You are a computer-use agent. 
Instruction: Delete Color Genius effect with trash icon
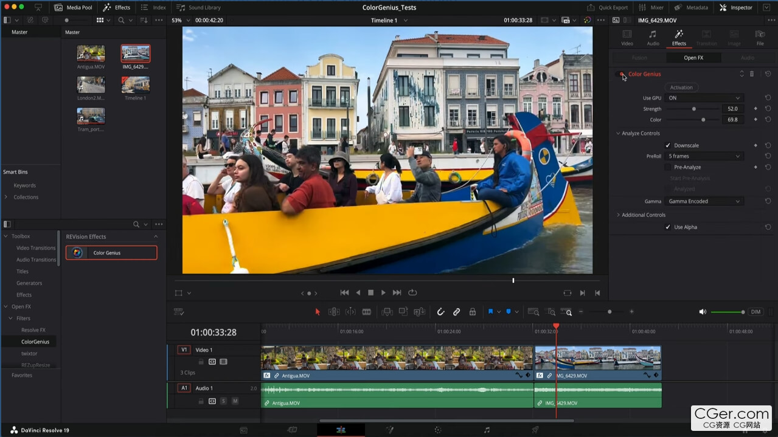point(752,74)
